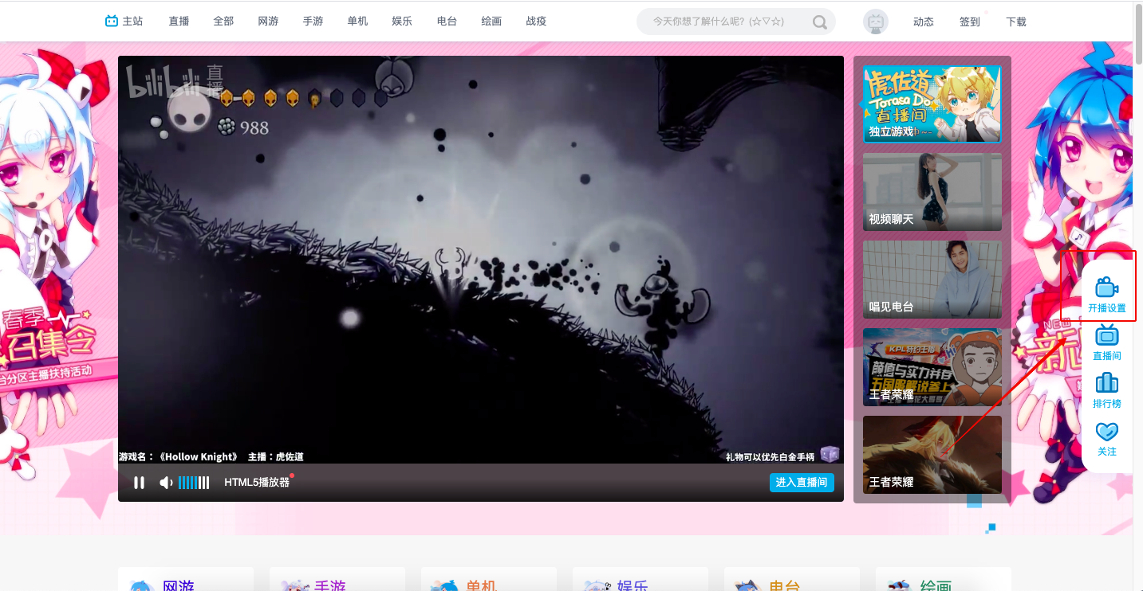Open the 网游 tab in the top navigation
The width and height of the screenshot is (1143, 591).
coord(268,22)
